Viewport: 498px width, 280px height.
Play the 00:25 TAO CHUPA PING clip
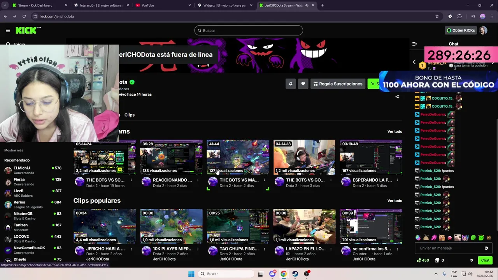[238, 226]
